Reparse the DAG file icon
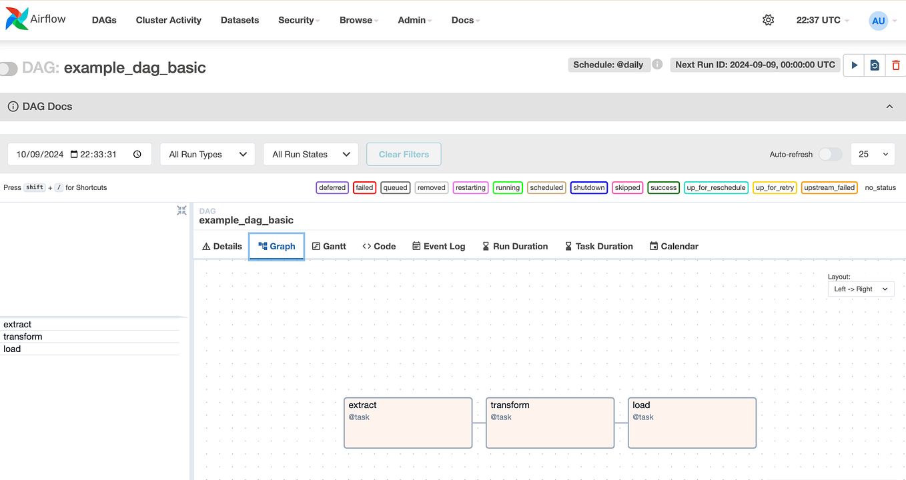 (875, 65)
